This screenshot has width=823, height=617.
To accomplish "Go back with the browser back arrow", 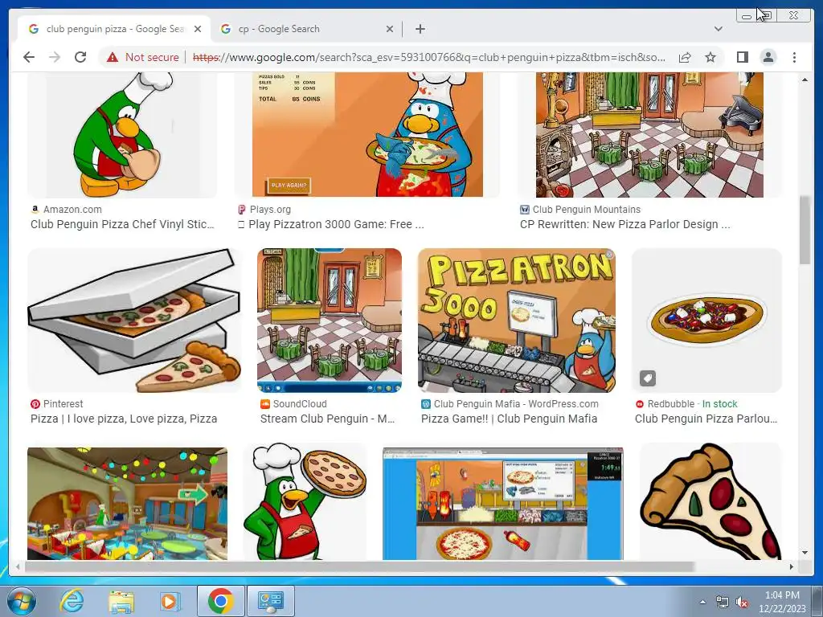I will 29,57.
